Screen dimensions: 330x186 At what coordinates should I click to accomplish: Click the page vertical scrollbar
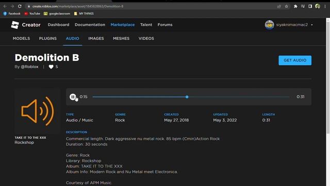tap(328, 77)
